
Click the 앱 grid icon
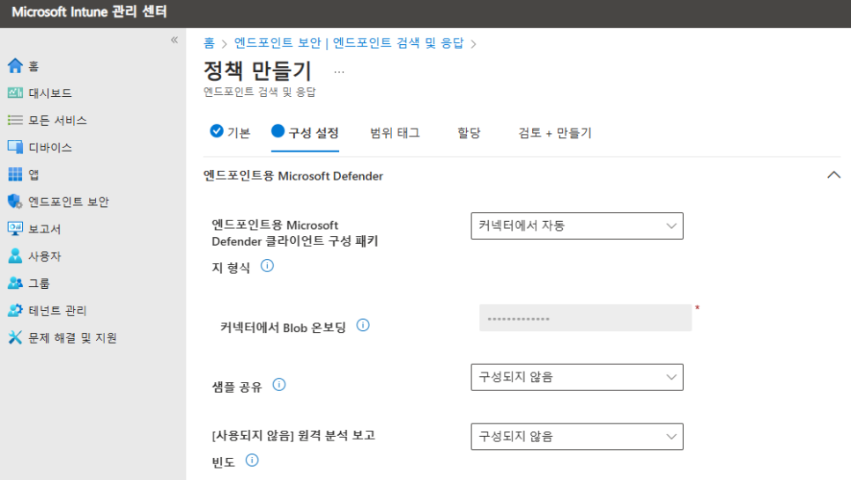15,174
